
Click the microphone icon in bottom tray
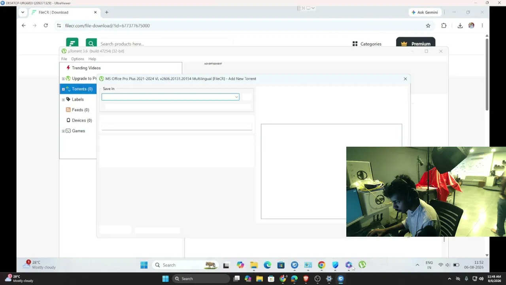coord(466,279)
